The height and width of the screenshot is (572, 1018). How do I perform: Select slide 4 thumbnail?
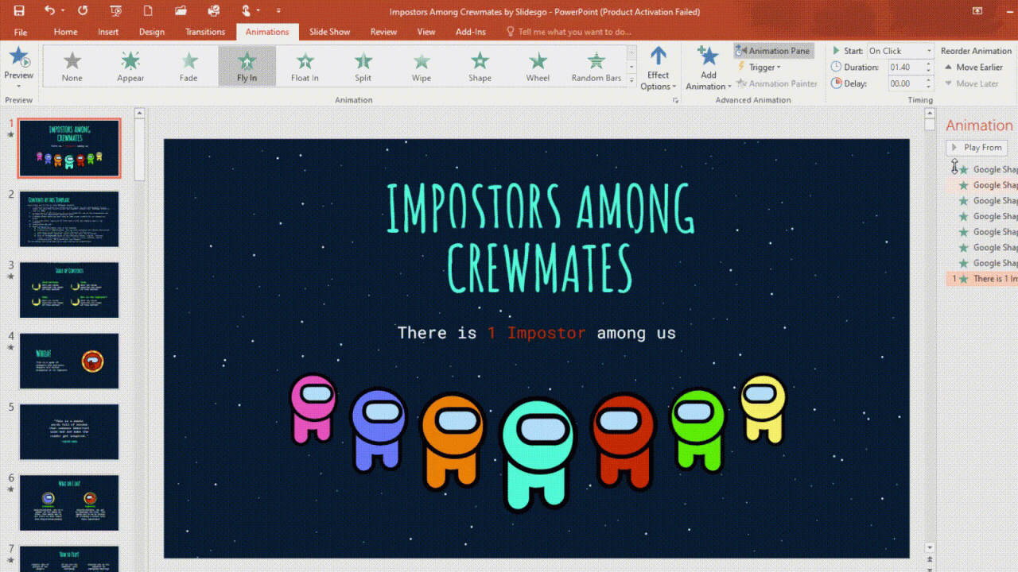(x=69, y=361)
